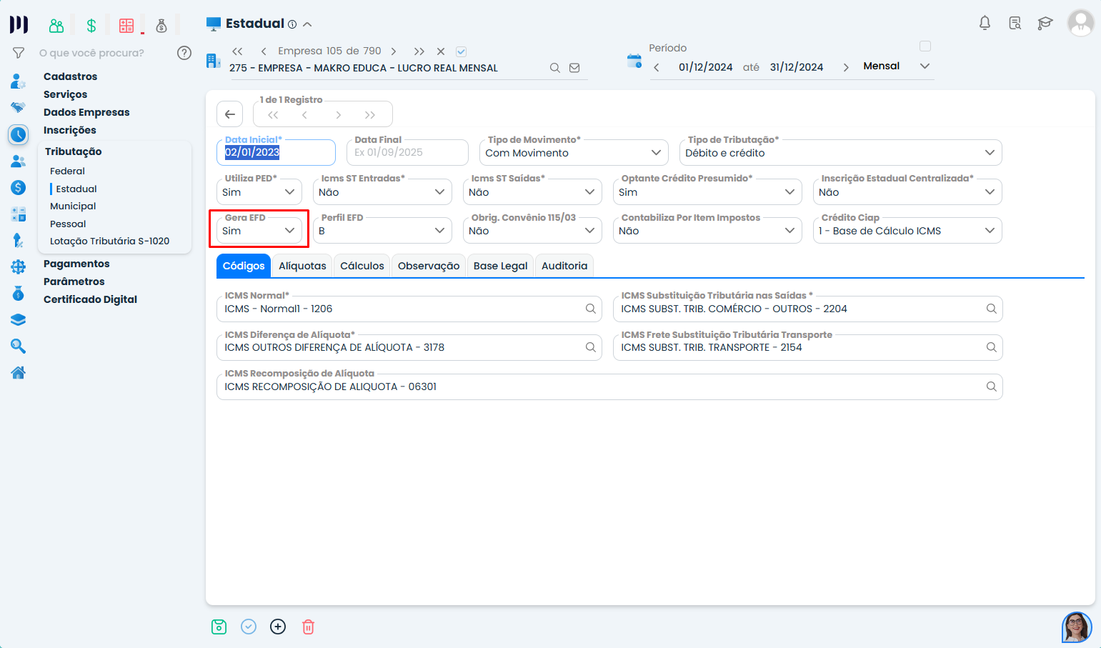Open the notifications bell icon
Image resolution: width=1101 pixels, height=648 pixels.
click(985, 24)
